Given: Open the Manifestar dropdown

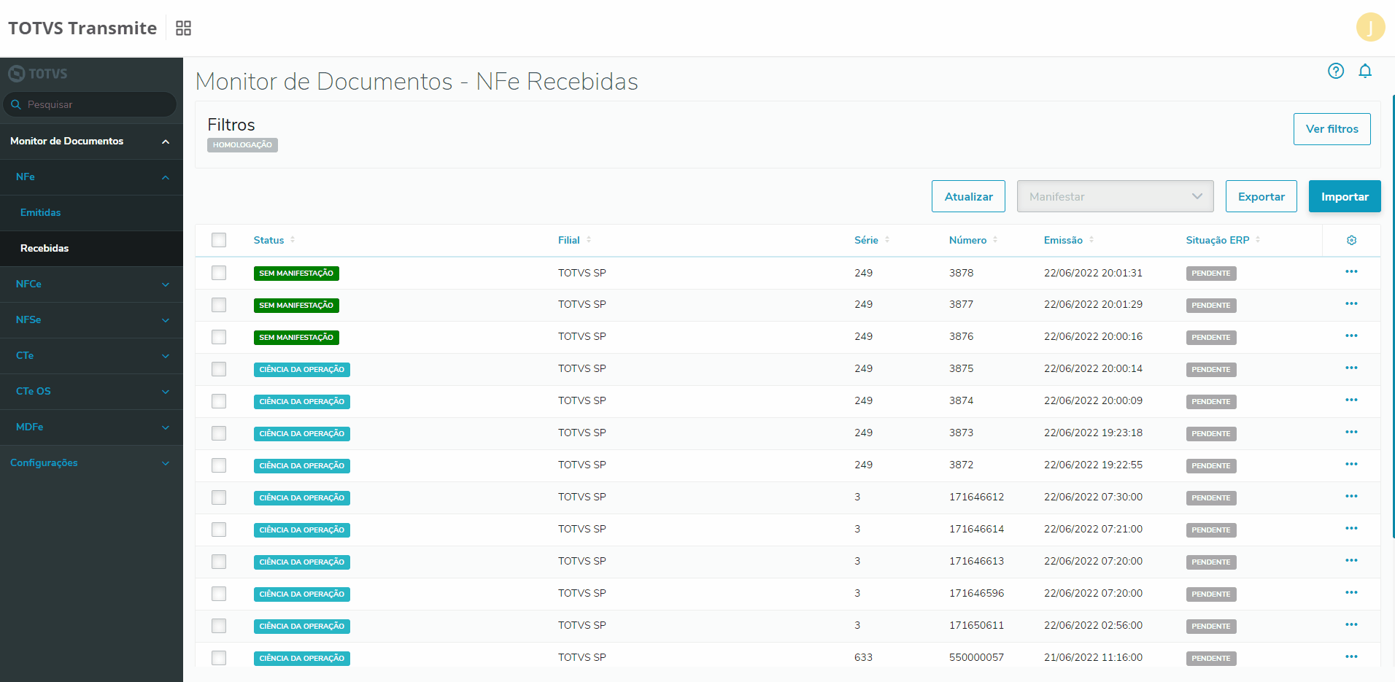Looking at the screenshot, I should click(1115, 196).
